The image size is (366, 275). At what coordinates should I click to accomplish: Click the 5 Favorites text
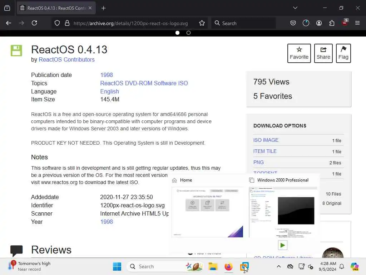[273, 96]
